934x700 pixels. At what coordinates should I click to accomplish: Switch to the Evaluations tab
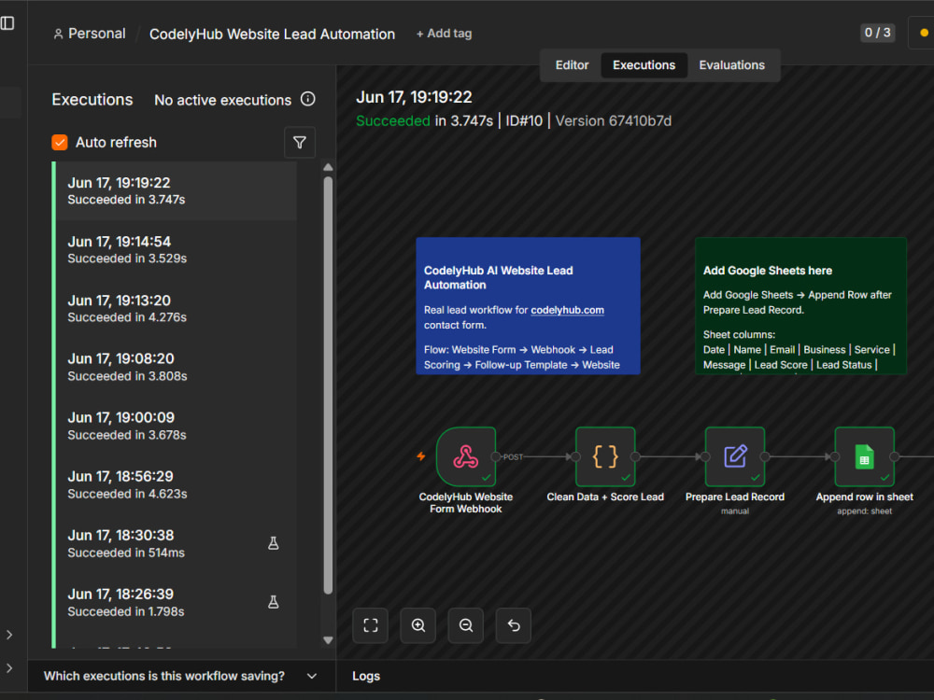coord(731,65)
